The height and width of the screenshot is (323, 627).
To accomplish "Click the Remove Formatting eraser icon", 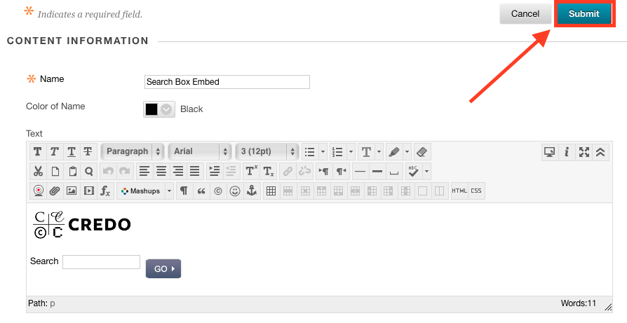I will point(422,152).
